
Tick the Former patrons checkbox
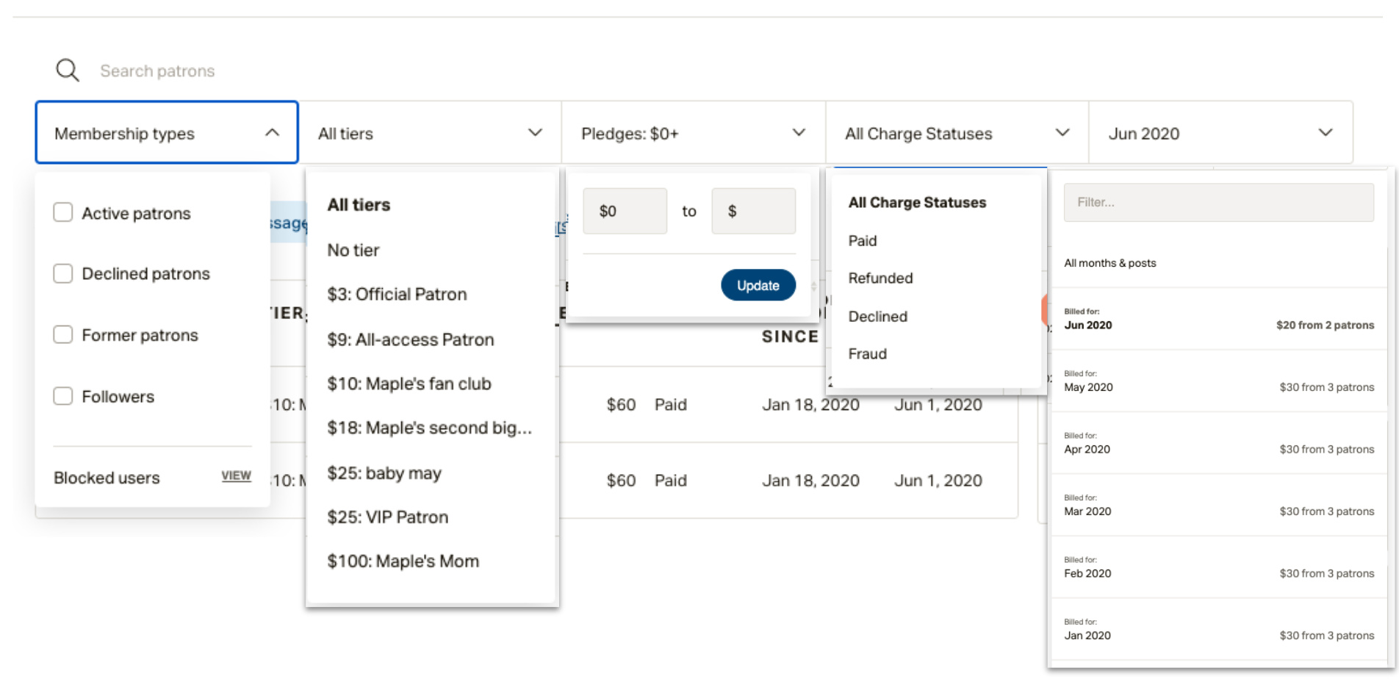[x=63, y=335]
